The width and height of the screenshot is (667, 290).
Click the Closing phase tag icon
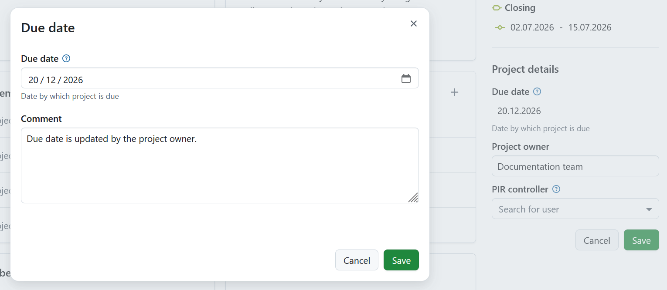click(x=497, y=7)
